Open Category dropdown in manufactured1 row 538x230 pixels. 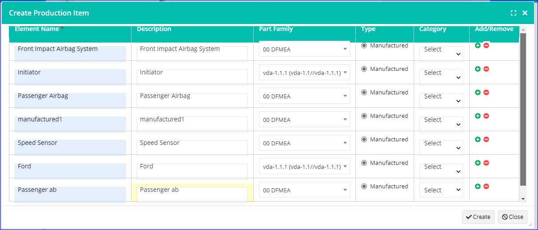click(x=441, y=120)
